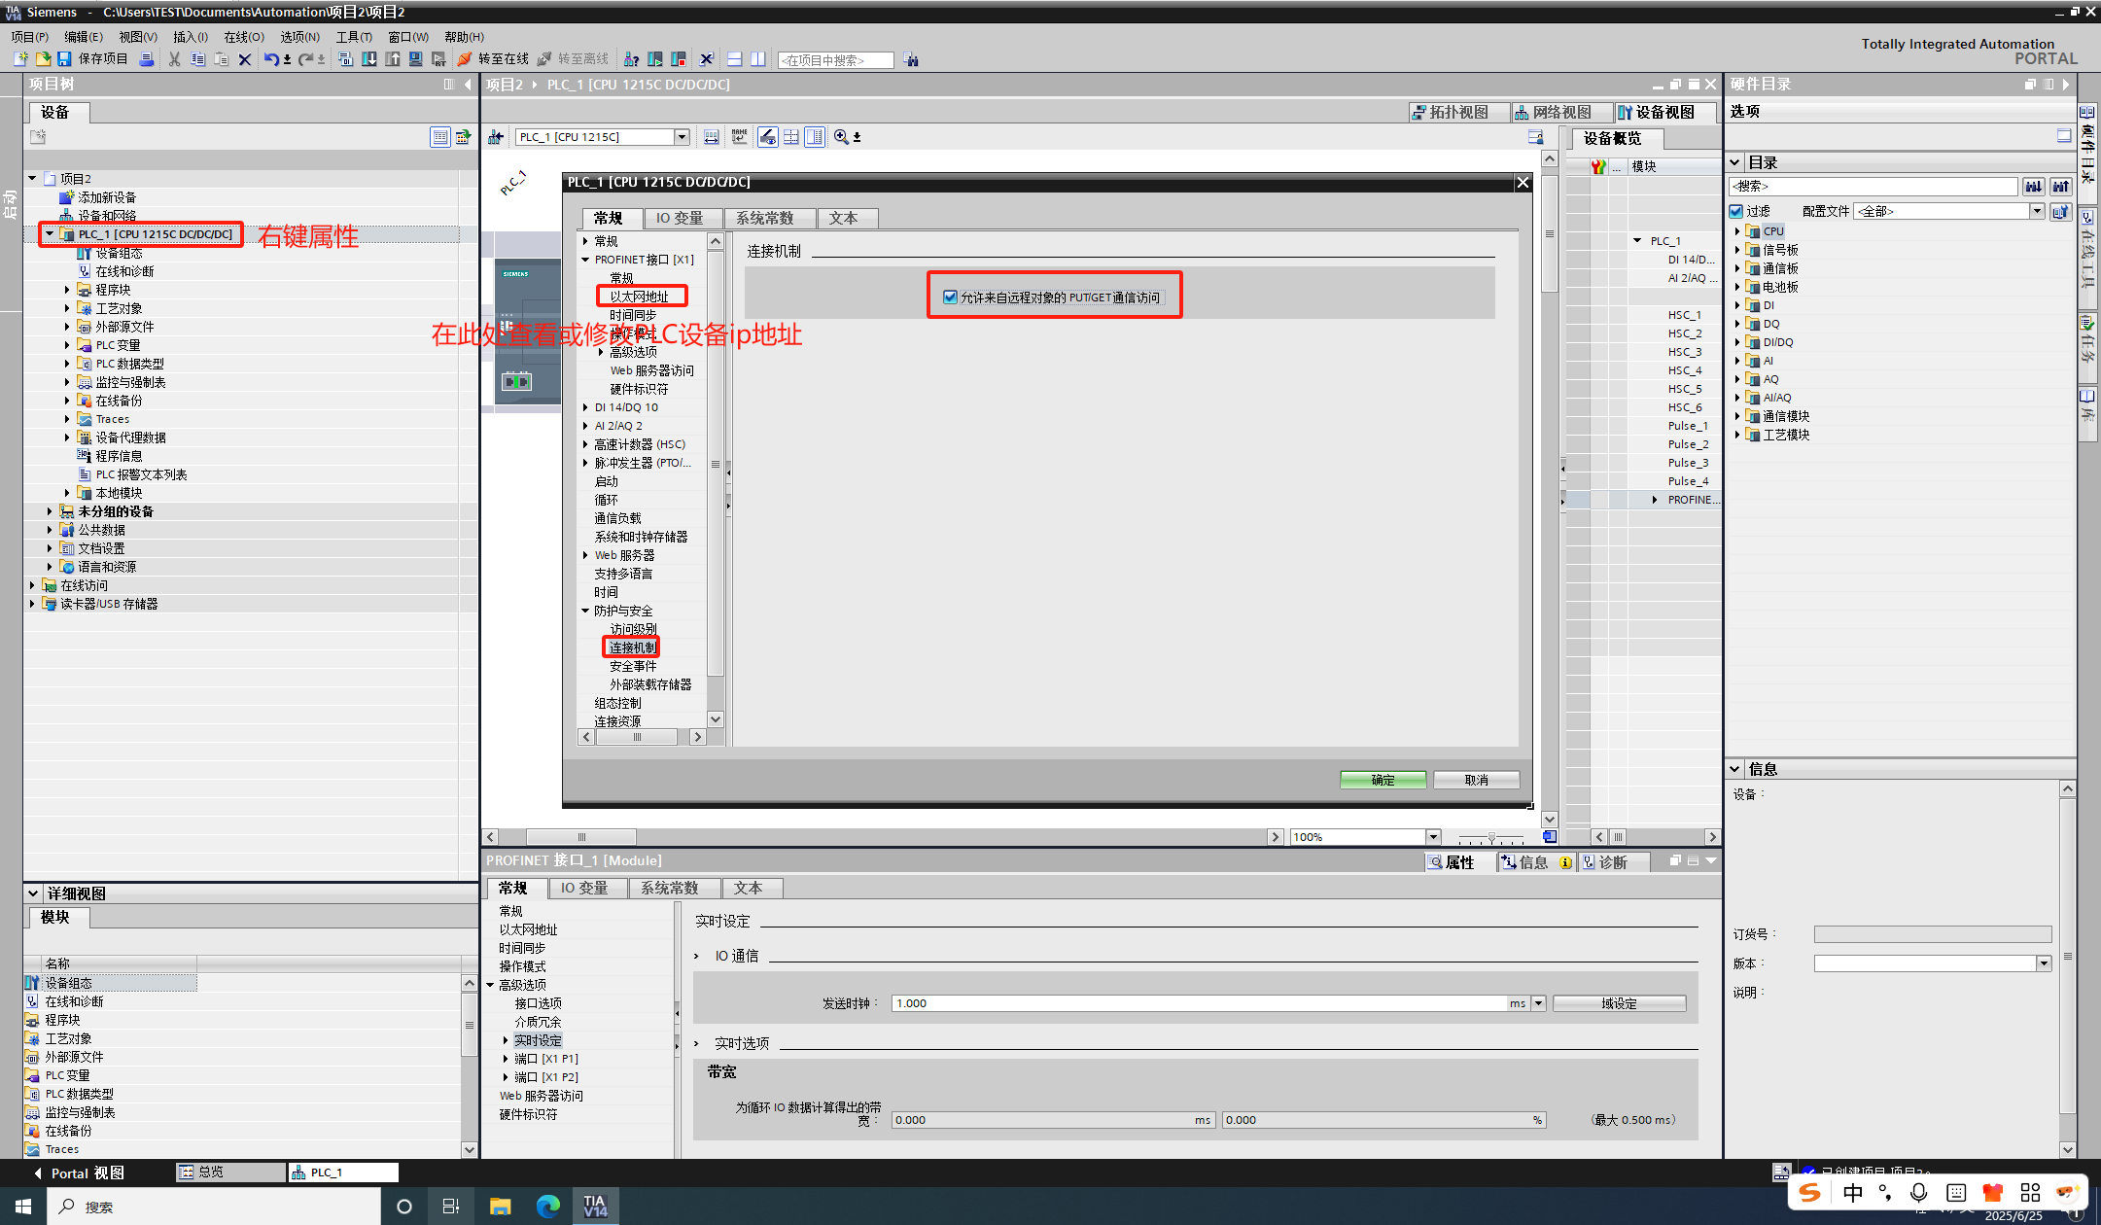Click the stop CPU icon
Viewport: 2101px width, 1225px height.
pos(679,59)
